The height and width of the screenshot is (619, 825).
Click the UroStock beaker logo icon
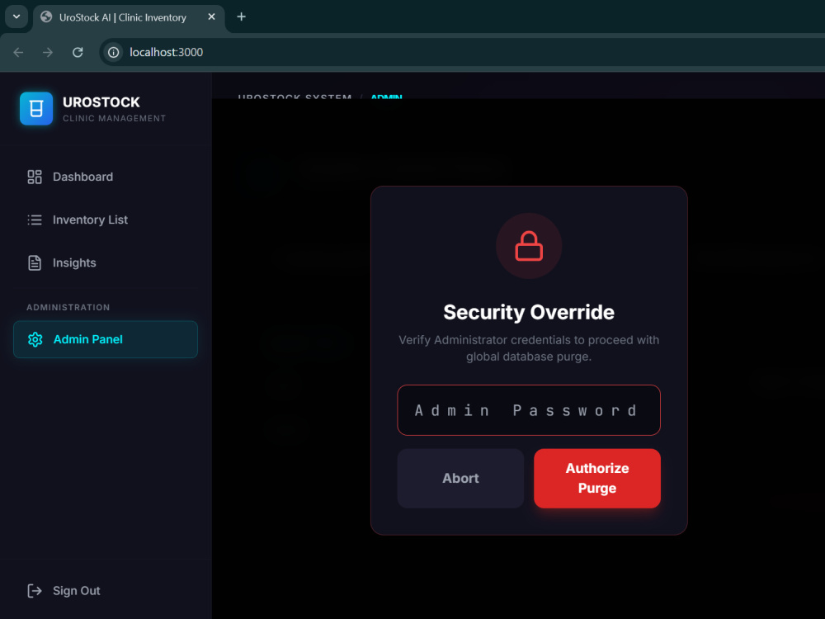36,108
